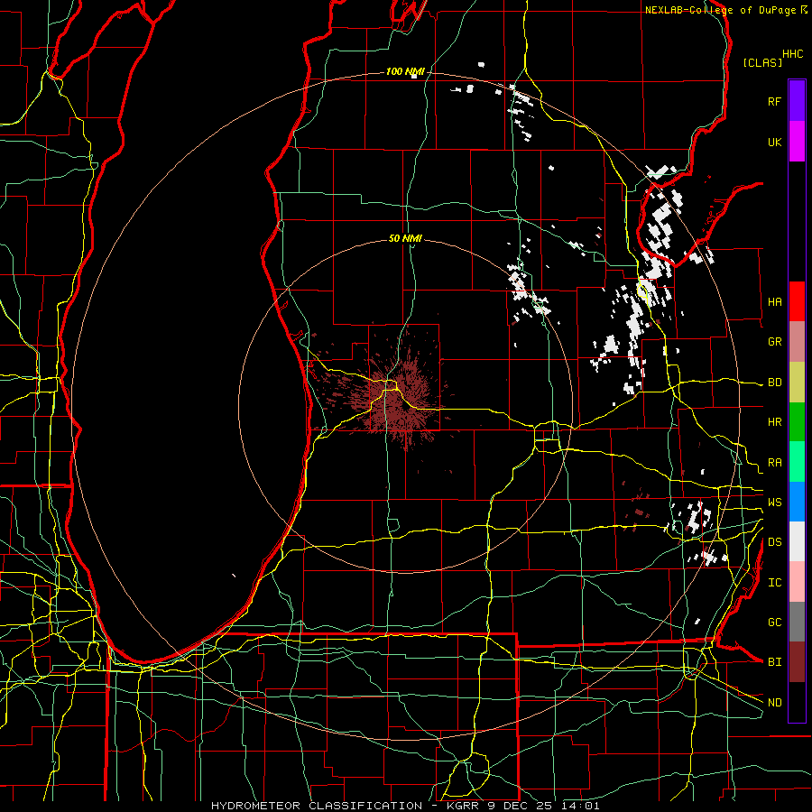Click the 'ND' legend label
Screen dimensions: 812x812
(775, 703)
